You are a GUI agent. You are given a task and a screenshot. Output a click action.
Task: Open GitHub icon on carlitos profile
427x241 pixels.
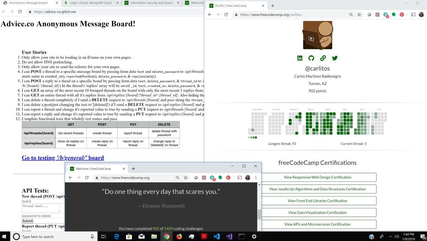click(x=311, y=58)
